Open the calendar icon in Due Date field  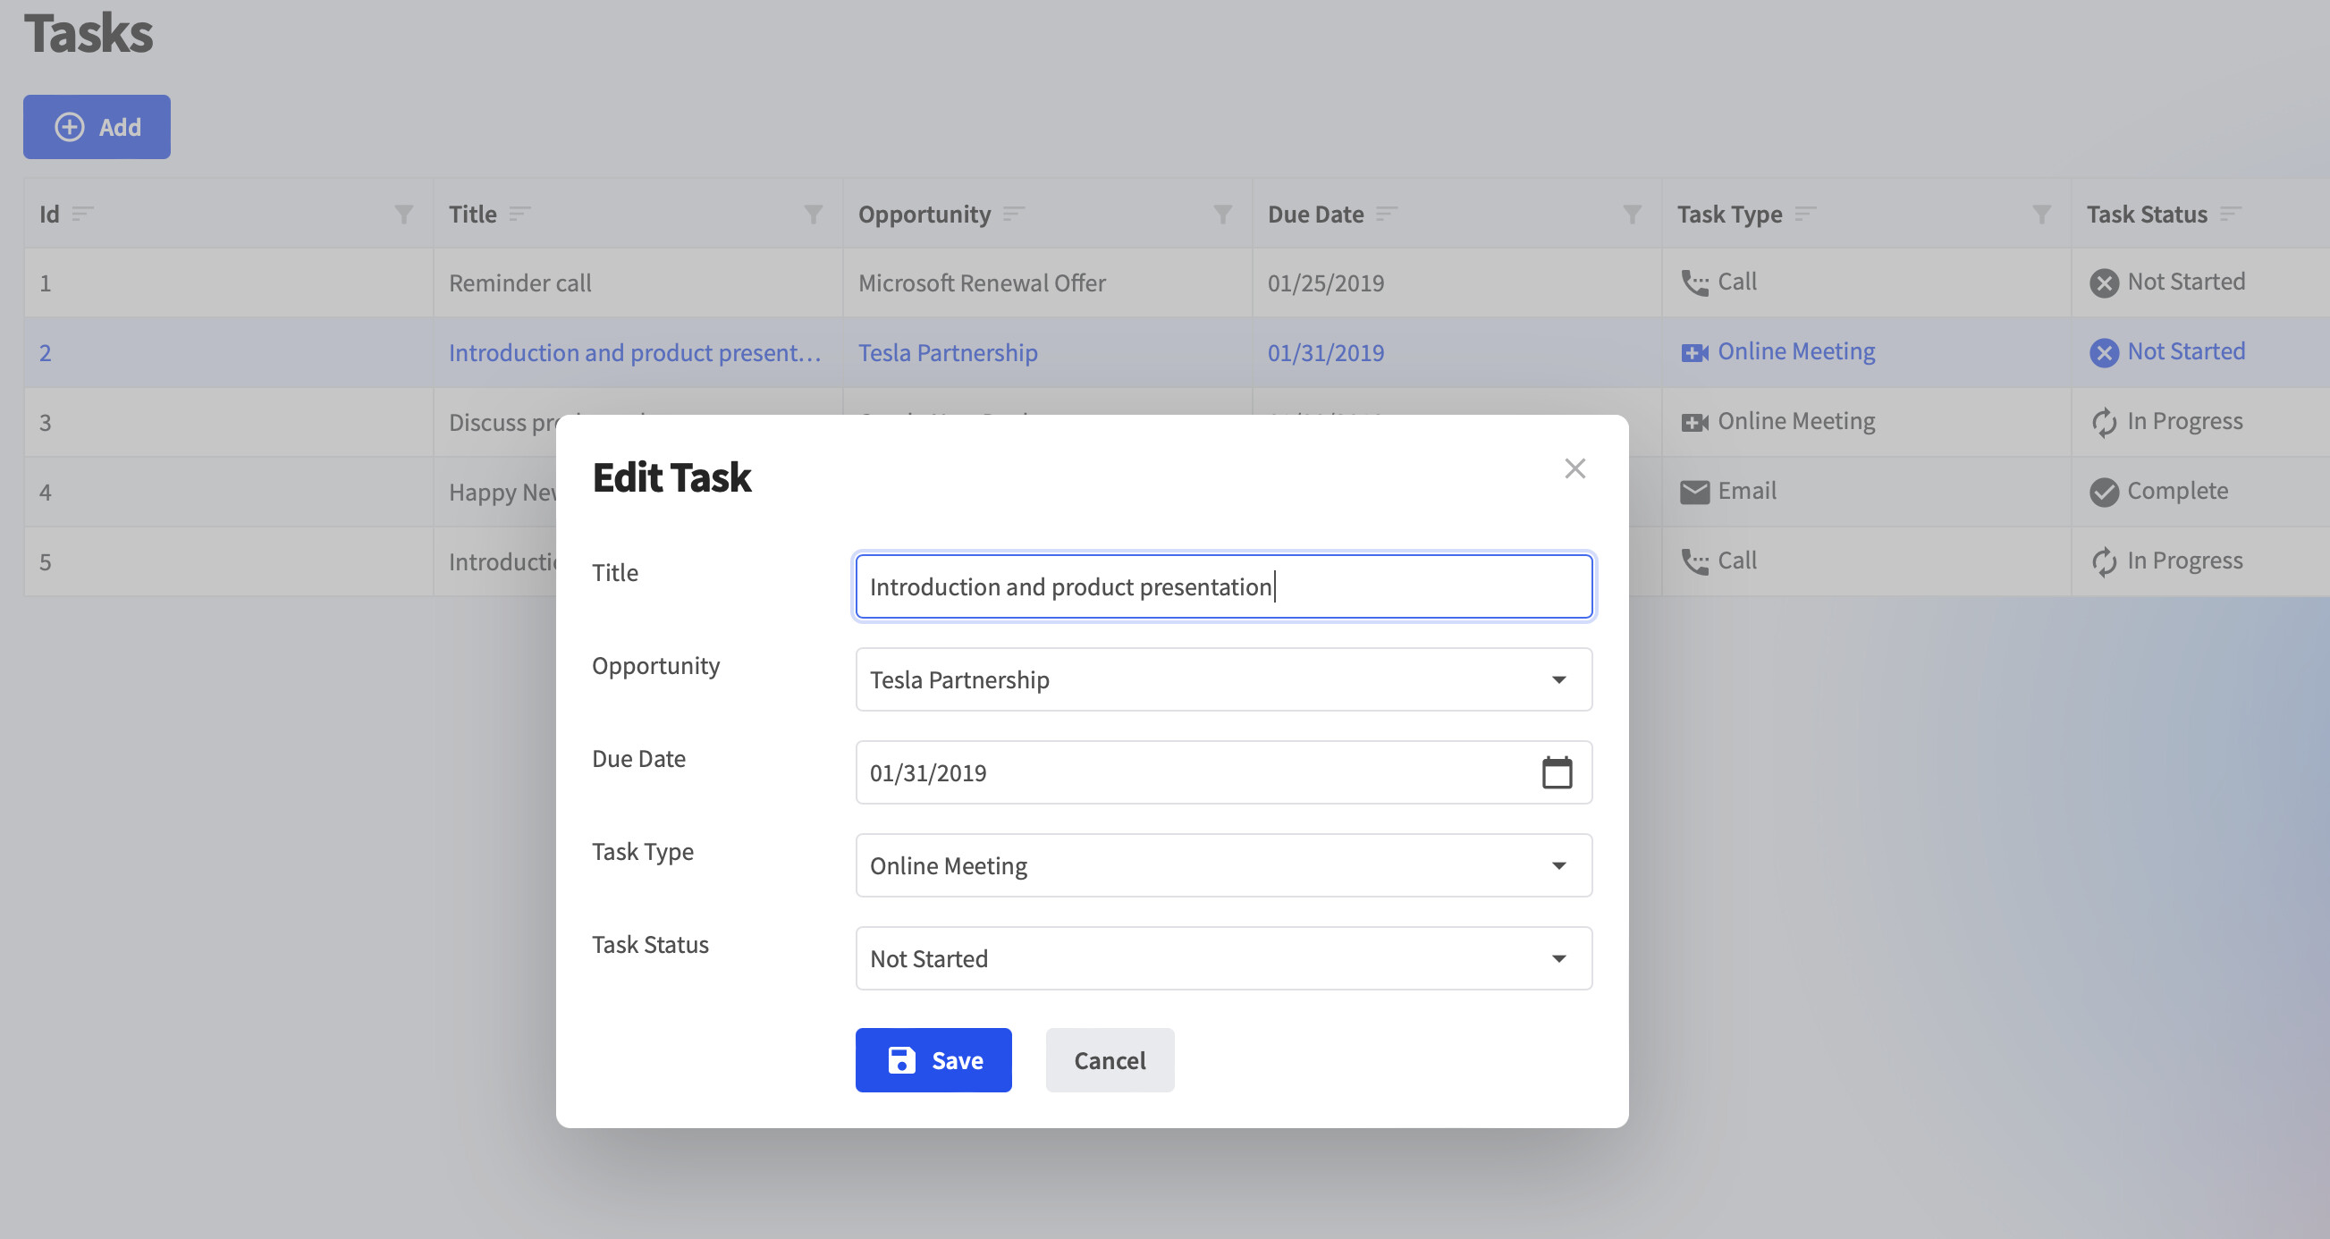pos(1558,772)
